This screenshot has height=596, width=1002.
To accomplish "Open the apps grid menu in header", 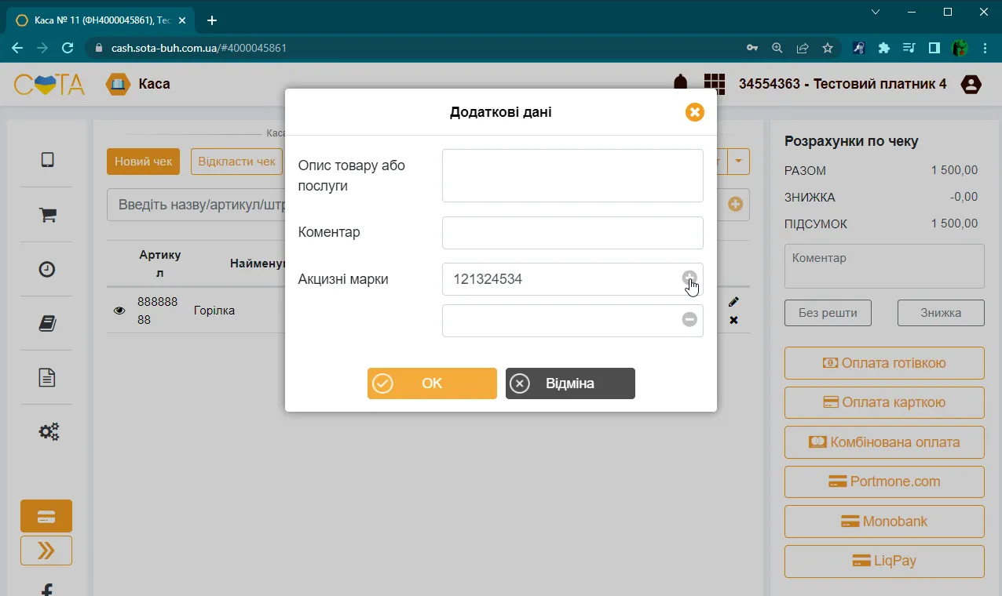I will click(x=714, y=84).
